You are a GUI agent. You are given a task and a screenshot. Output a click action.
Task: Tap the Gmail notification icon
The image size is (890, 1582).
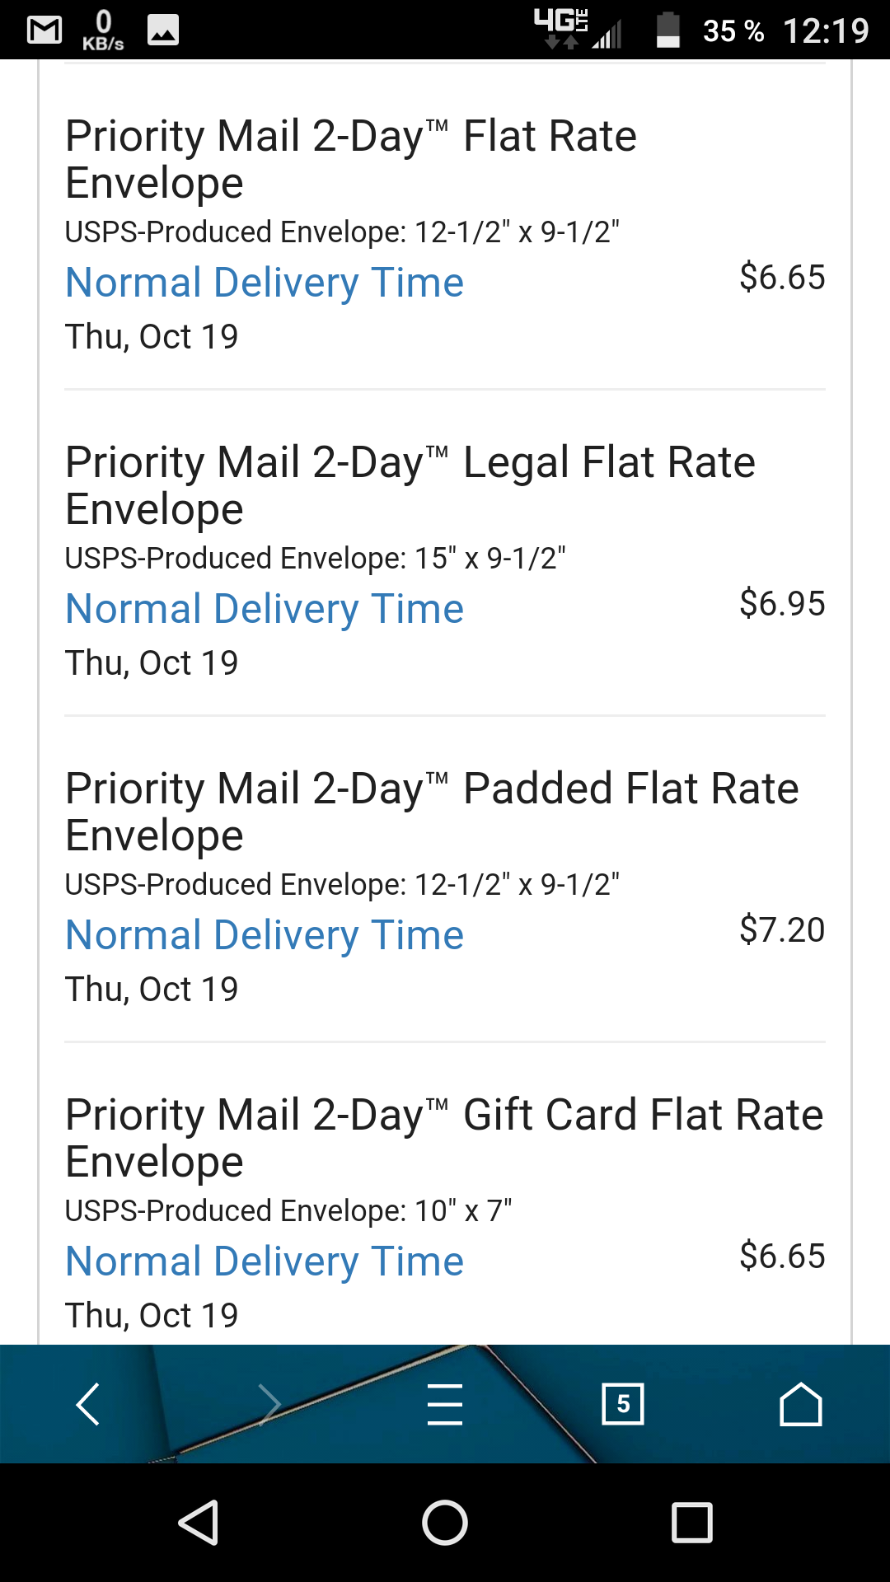44,30
